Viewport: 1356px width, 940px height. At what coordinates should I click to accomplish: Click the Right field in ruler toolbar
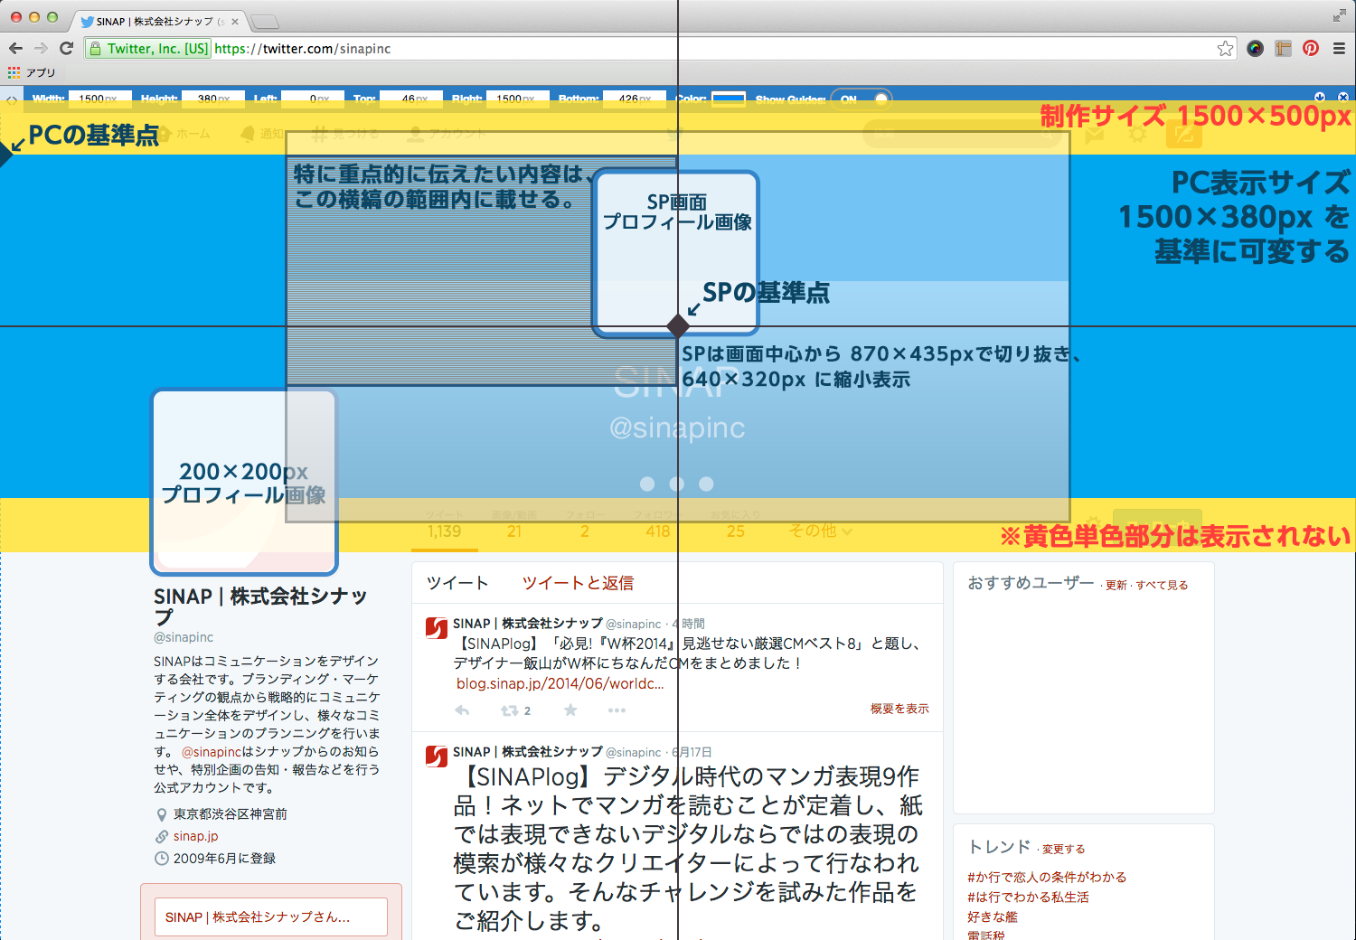[518, 99]
